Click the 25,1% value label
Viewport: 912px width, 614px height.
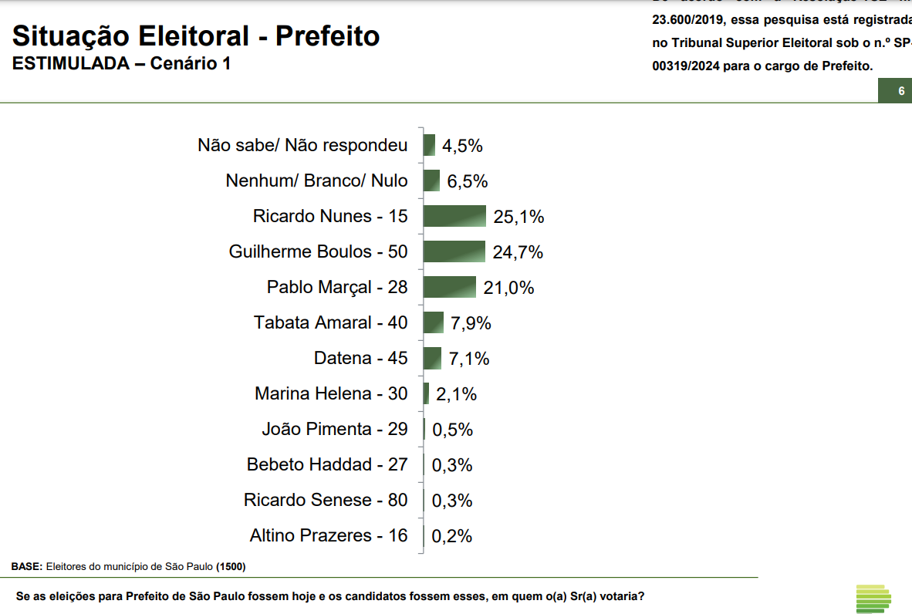518,217
